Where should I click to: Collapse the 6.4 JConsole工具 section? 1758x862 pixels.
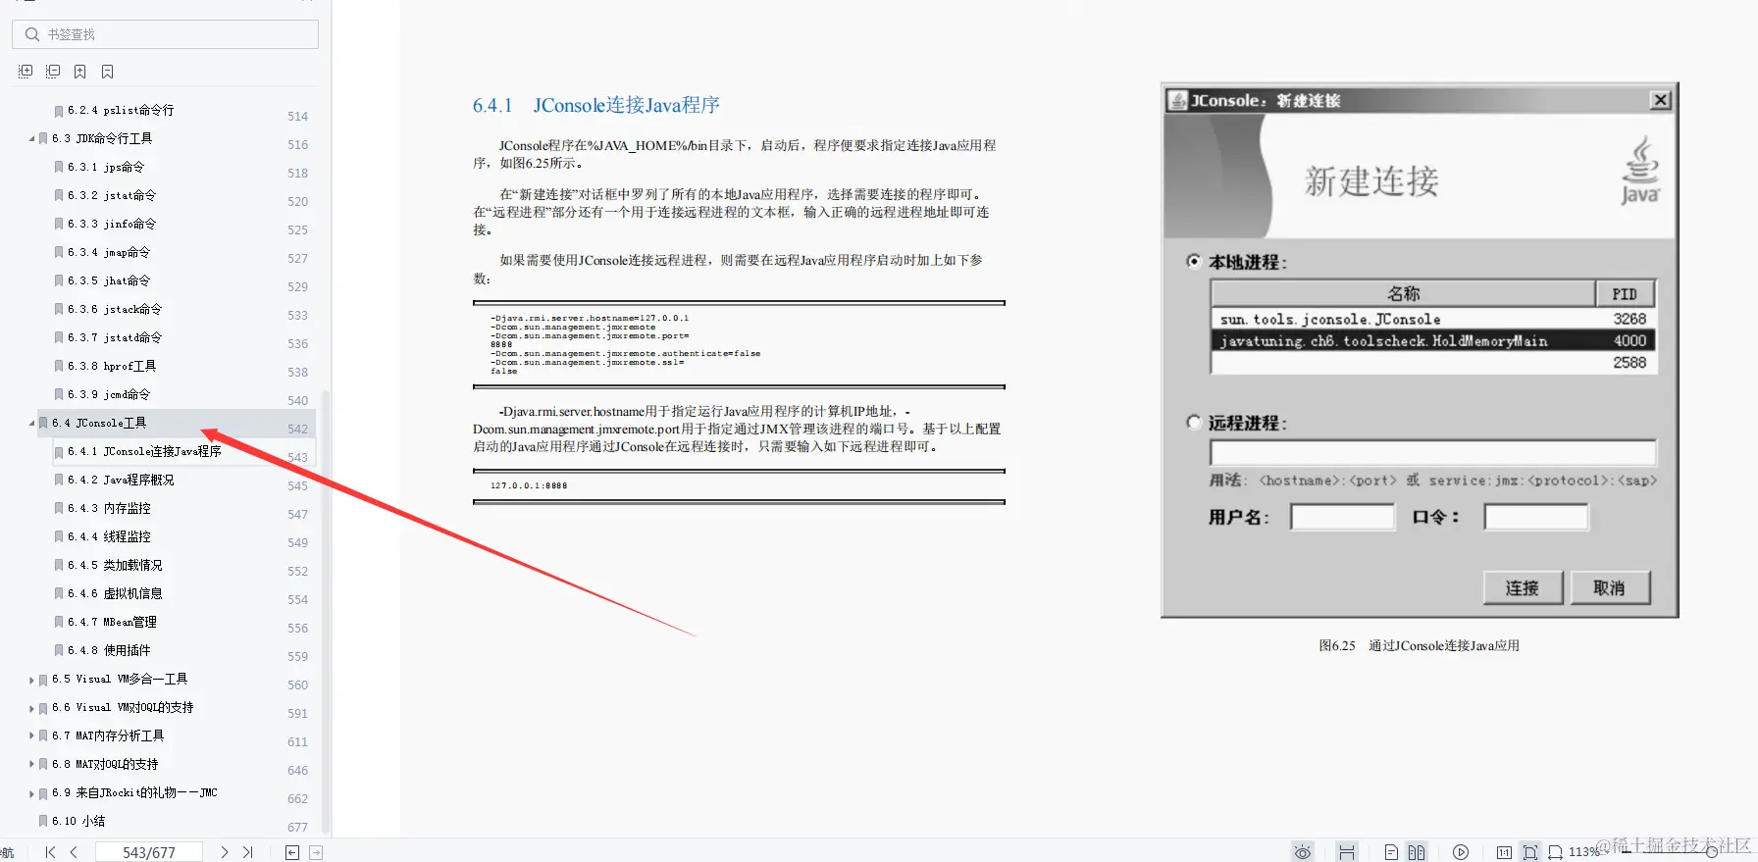pyautogui.click(x=31, y=423)
